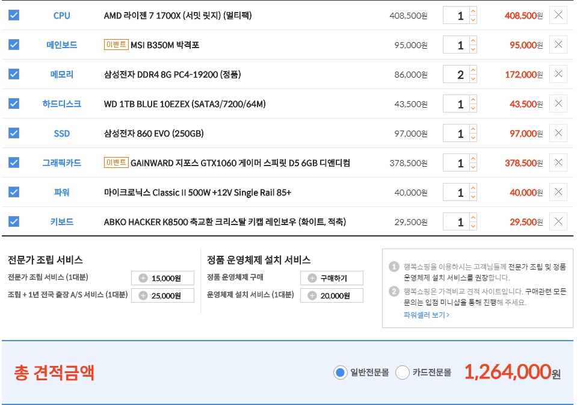The height and width of the screenshot is (405, 577).
Task: Increase 그래픽카드 quantity with up arrow
Action: point(474,158)
